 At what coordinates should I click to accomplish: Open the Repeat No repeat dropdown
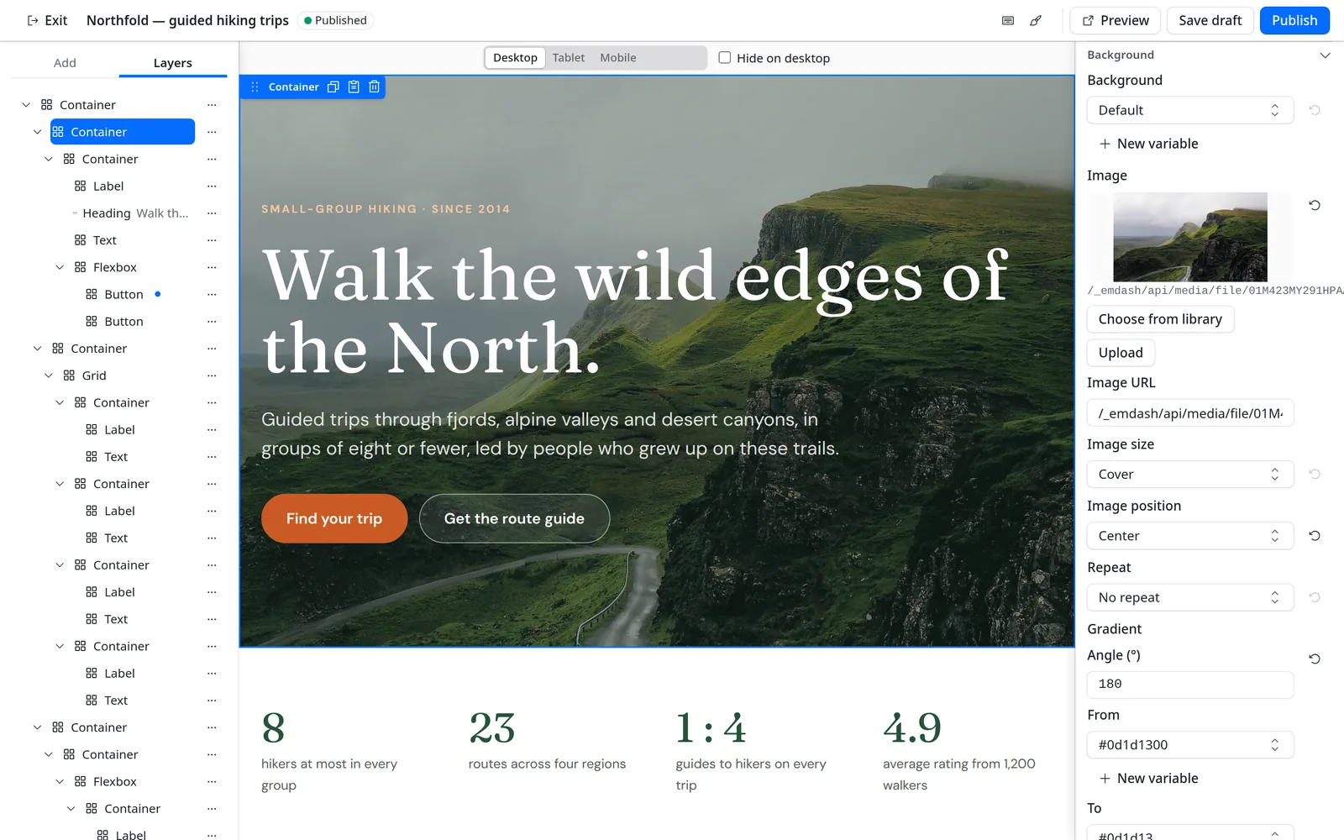(x=1189, y=597)
